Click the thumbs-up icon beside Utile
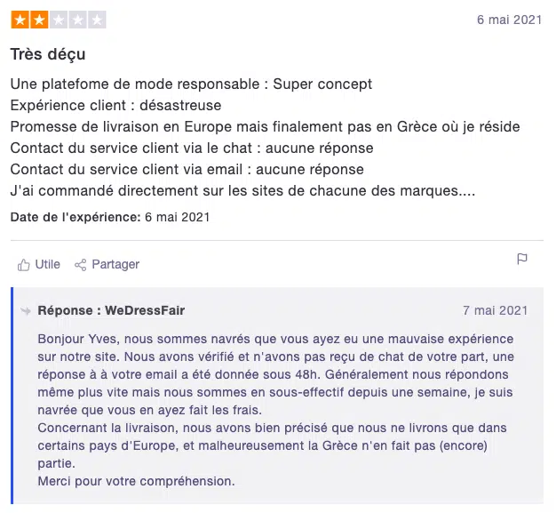556x513 pixels. pos(24,264)
